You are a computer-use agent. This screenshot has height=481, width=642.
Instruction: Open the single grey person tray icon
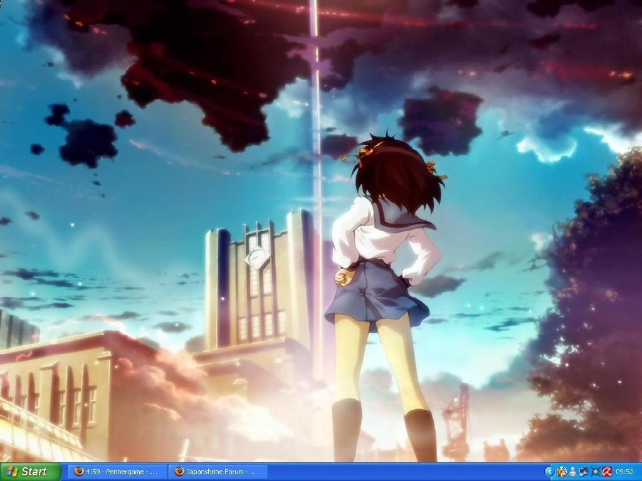[x=573, y=472]
